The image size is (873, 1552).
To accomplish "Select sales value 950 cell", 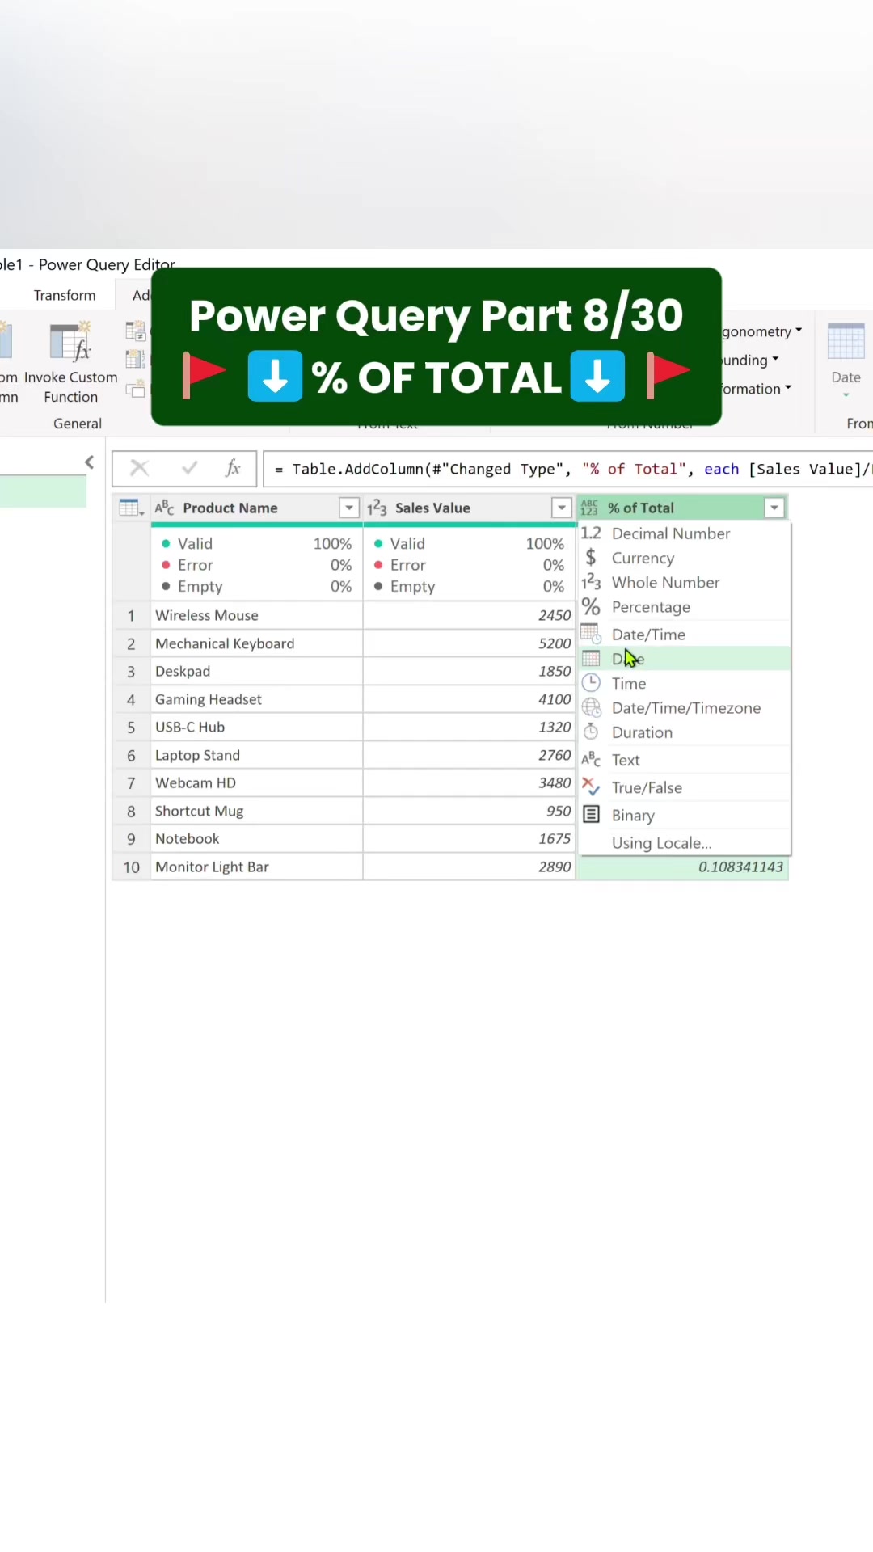I will [x=469, y=811].
